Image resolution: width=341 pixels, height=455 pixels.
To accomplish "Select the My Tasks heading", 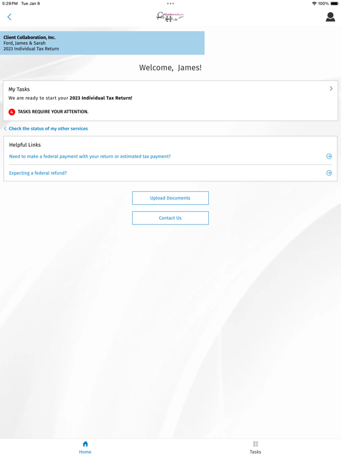I will click(x=19, y=89).
